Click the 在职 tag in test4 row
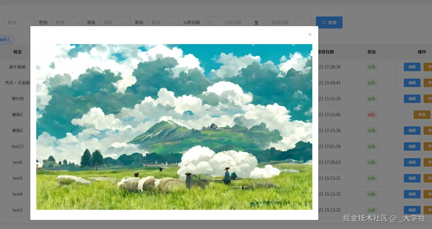Viewport: 432px width, 229px height. pos(372,194)
